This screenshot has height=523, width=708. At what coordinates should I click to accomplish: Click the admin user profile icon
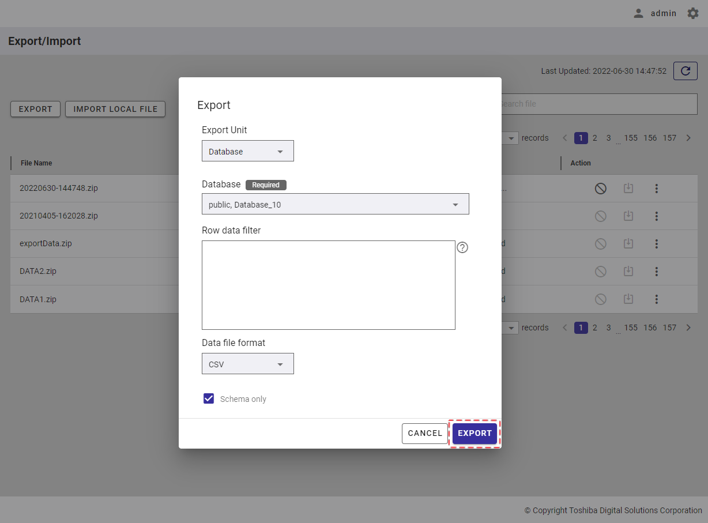tap(638, 13)
